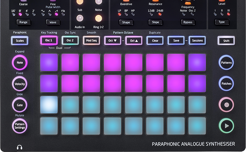Toggle the Bypass button
Screen dimensions: 246x152
tap(188, 22)
